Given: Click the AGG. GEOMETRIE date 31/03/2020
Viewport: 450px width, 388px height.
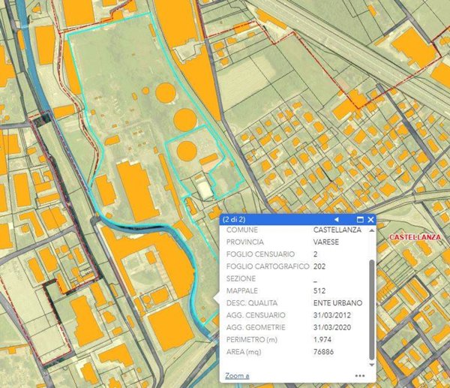Looking at the screenshot, I should pyautogui.click(x=332, y=327).
